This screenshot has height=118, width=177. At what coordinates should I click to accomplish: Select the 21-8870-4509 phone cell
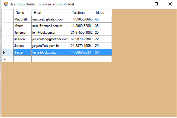[x=82, y=46]
